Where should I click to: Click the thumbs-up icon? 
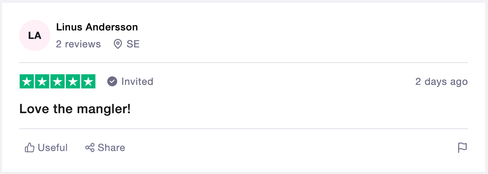click(x=29, y=147)
